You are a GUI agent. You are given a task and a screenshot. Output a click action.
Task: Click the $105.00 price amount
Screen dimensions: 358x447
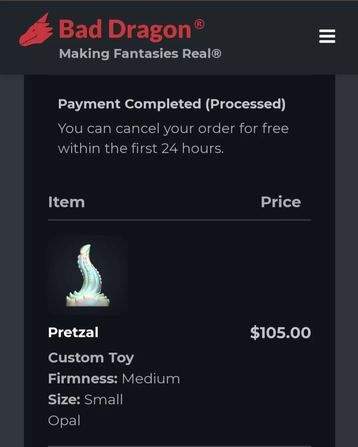[280, 333]
